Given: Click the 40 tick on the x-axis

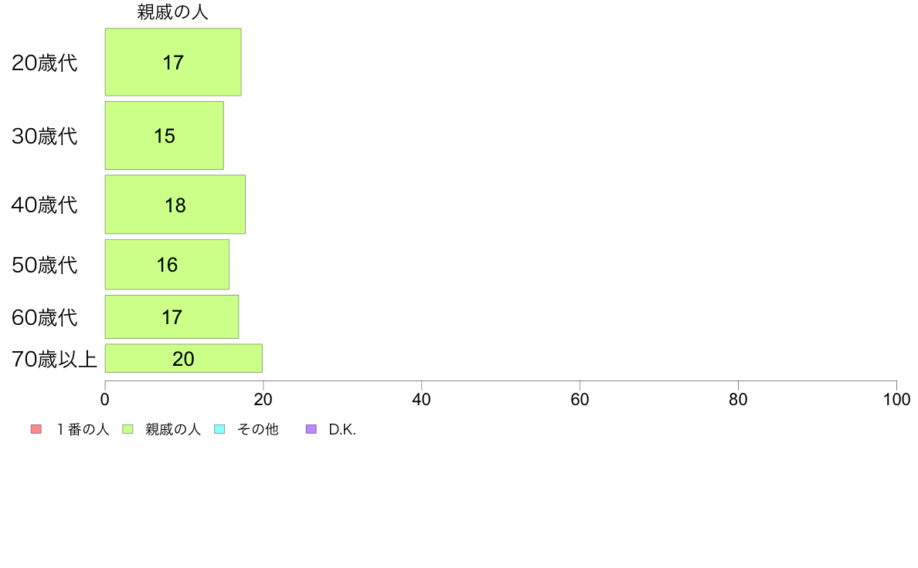Looking at the screenshot, I should [x=422, y=400].
